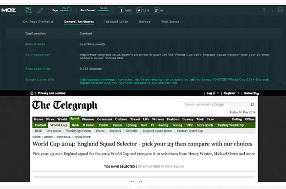
Task: Click the Google Plus share count icon
Action: [x=156, y=10]
